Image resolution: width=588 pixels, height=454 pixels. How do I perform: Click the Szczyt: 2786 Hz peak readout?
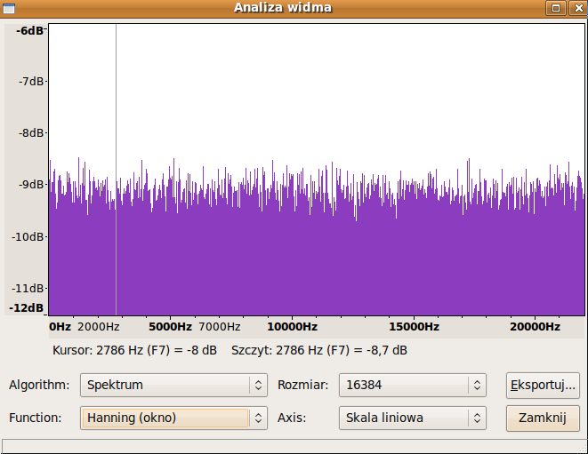[x=319, y=350]
